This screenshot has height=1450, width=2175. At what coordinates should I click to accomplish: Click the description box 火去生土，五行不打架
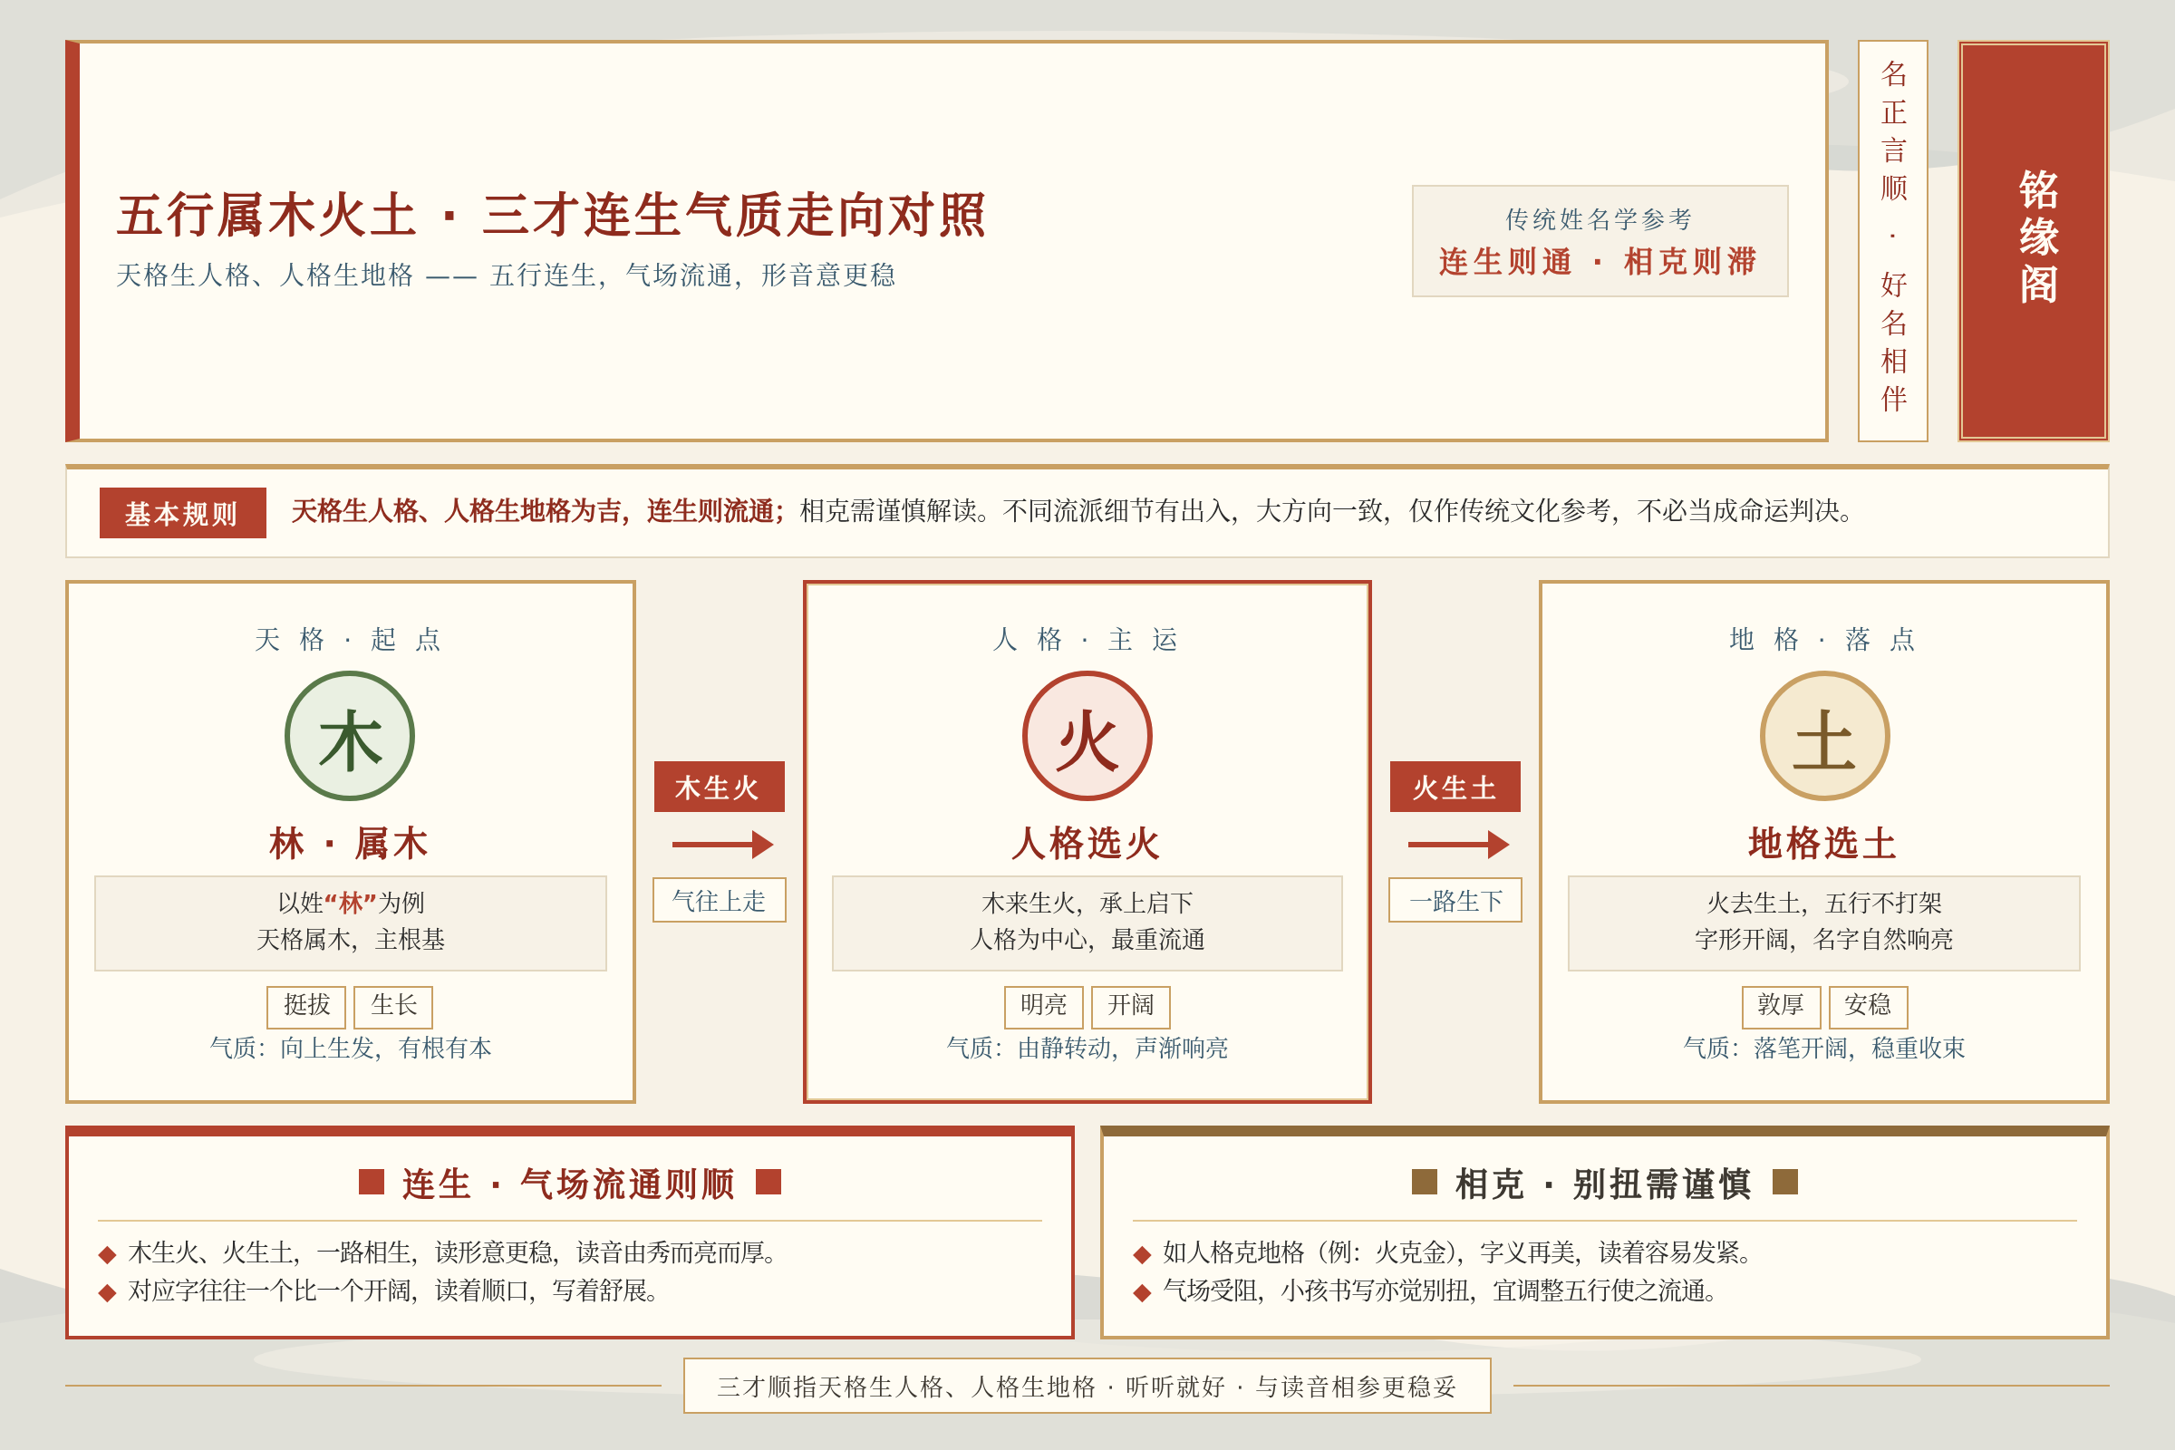[1823, 923]
